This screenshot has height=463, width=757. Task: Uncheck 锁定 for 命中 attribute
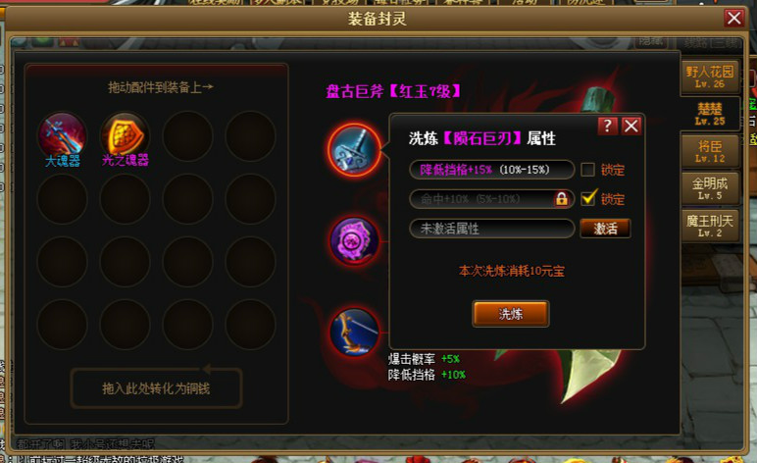point(587,198)
